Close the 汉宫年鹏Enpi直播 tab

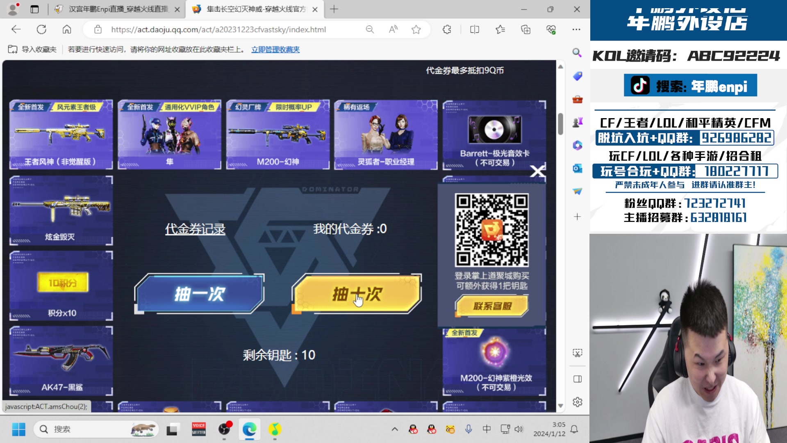point(177,9)
